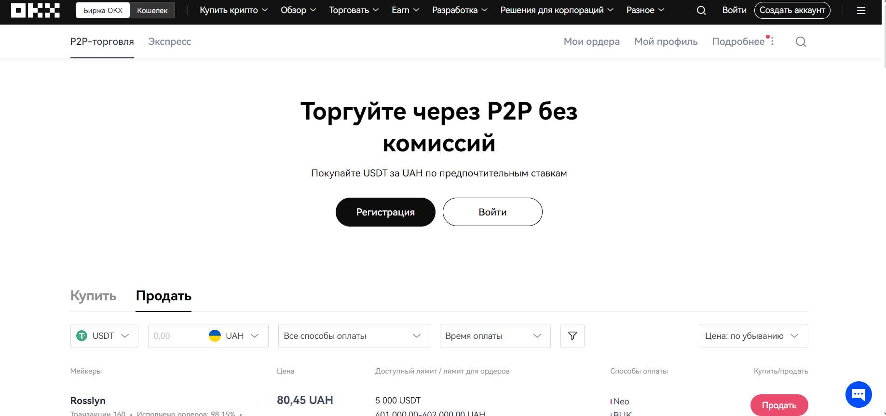Open the filter funnel icon
Image resolution: width=886 pixels, height=416 pixels.
(572, 336)
